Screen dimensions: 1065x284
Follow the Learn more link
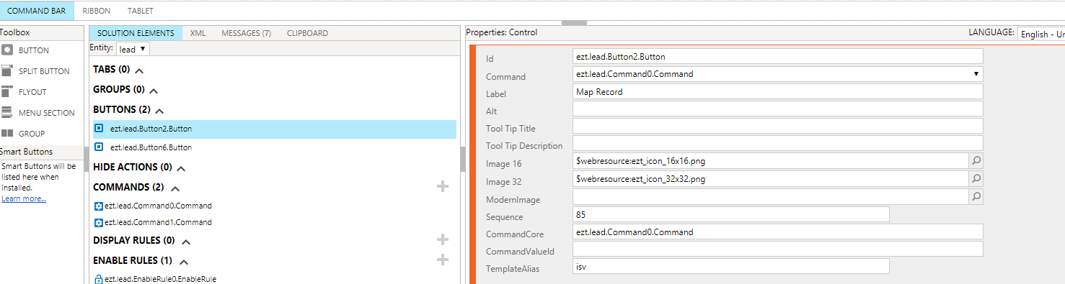(24, 198)
